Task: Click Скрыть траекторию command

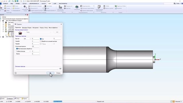Action: [87, 10]
